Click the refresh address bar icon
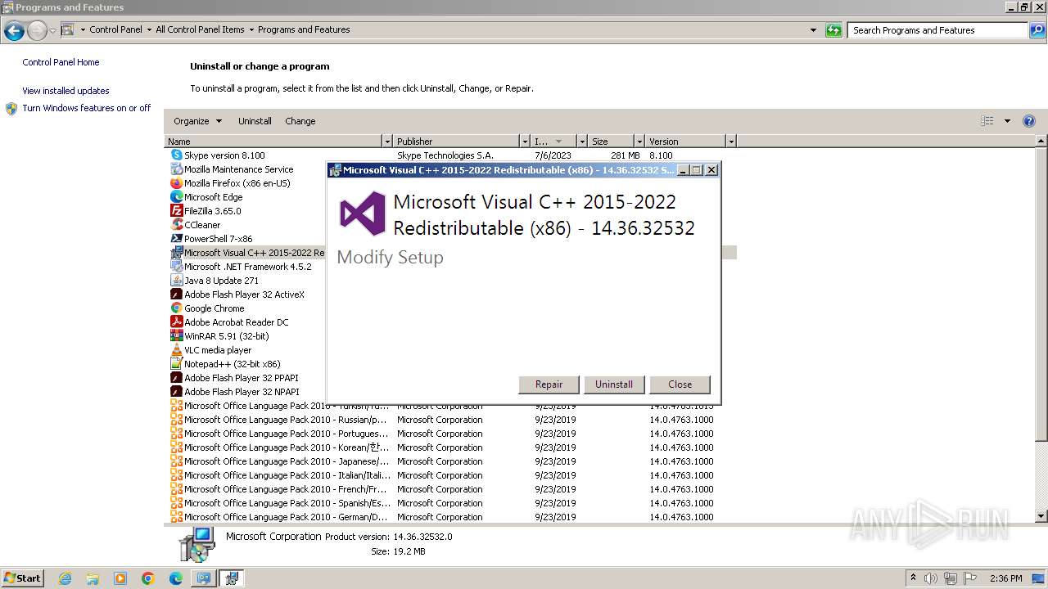The image size is (1048, 589). [833, 30]
